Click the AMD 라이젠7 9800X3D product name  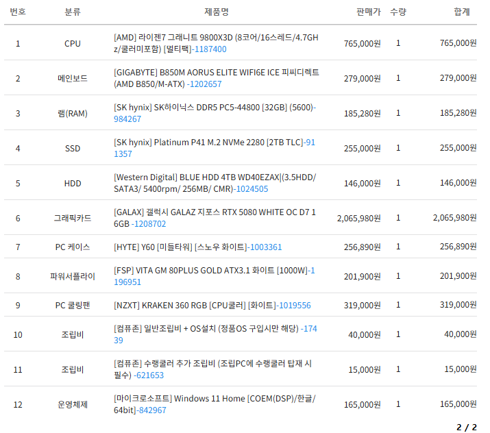[216, 43]
